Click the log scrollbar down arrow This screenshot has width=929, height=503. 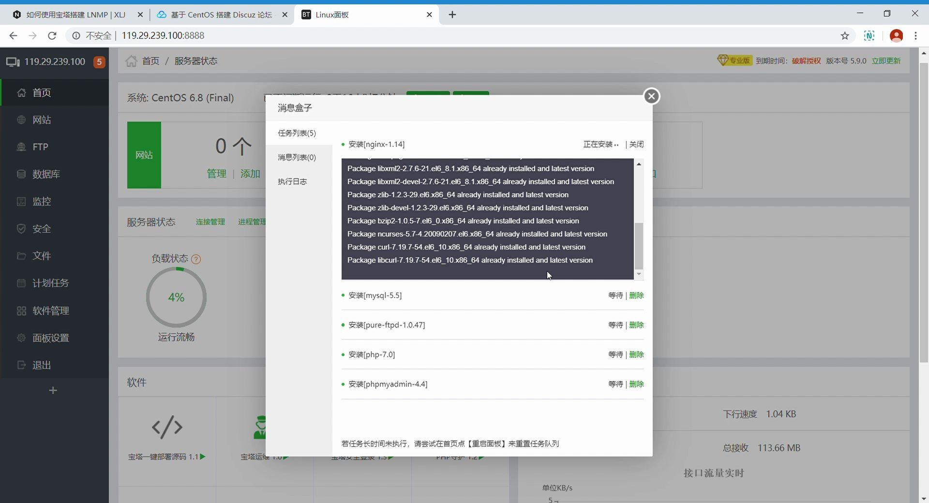[x=639, y=274]
